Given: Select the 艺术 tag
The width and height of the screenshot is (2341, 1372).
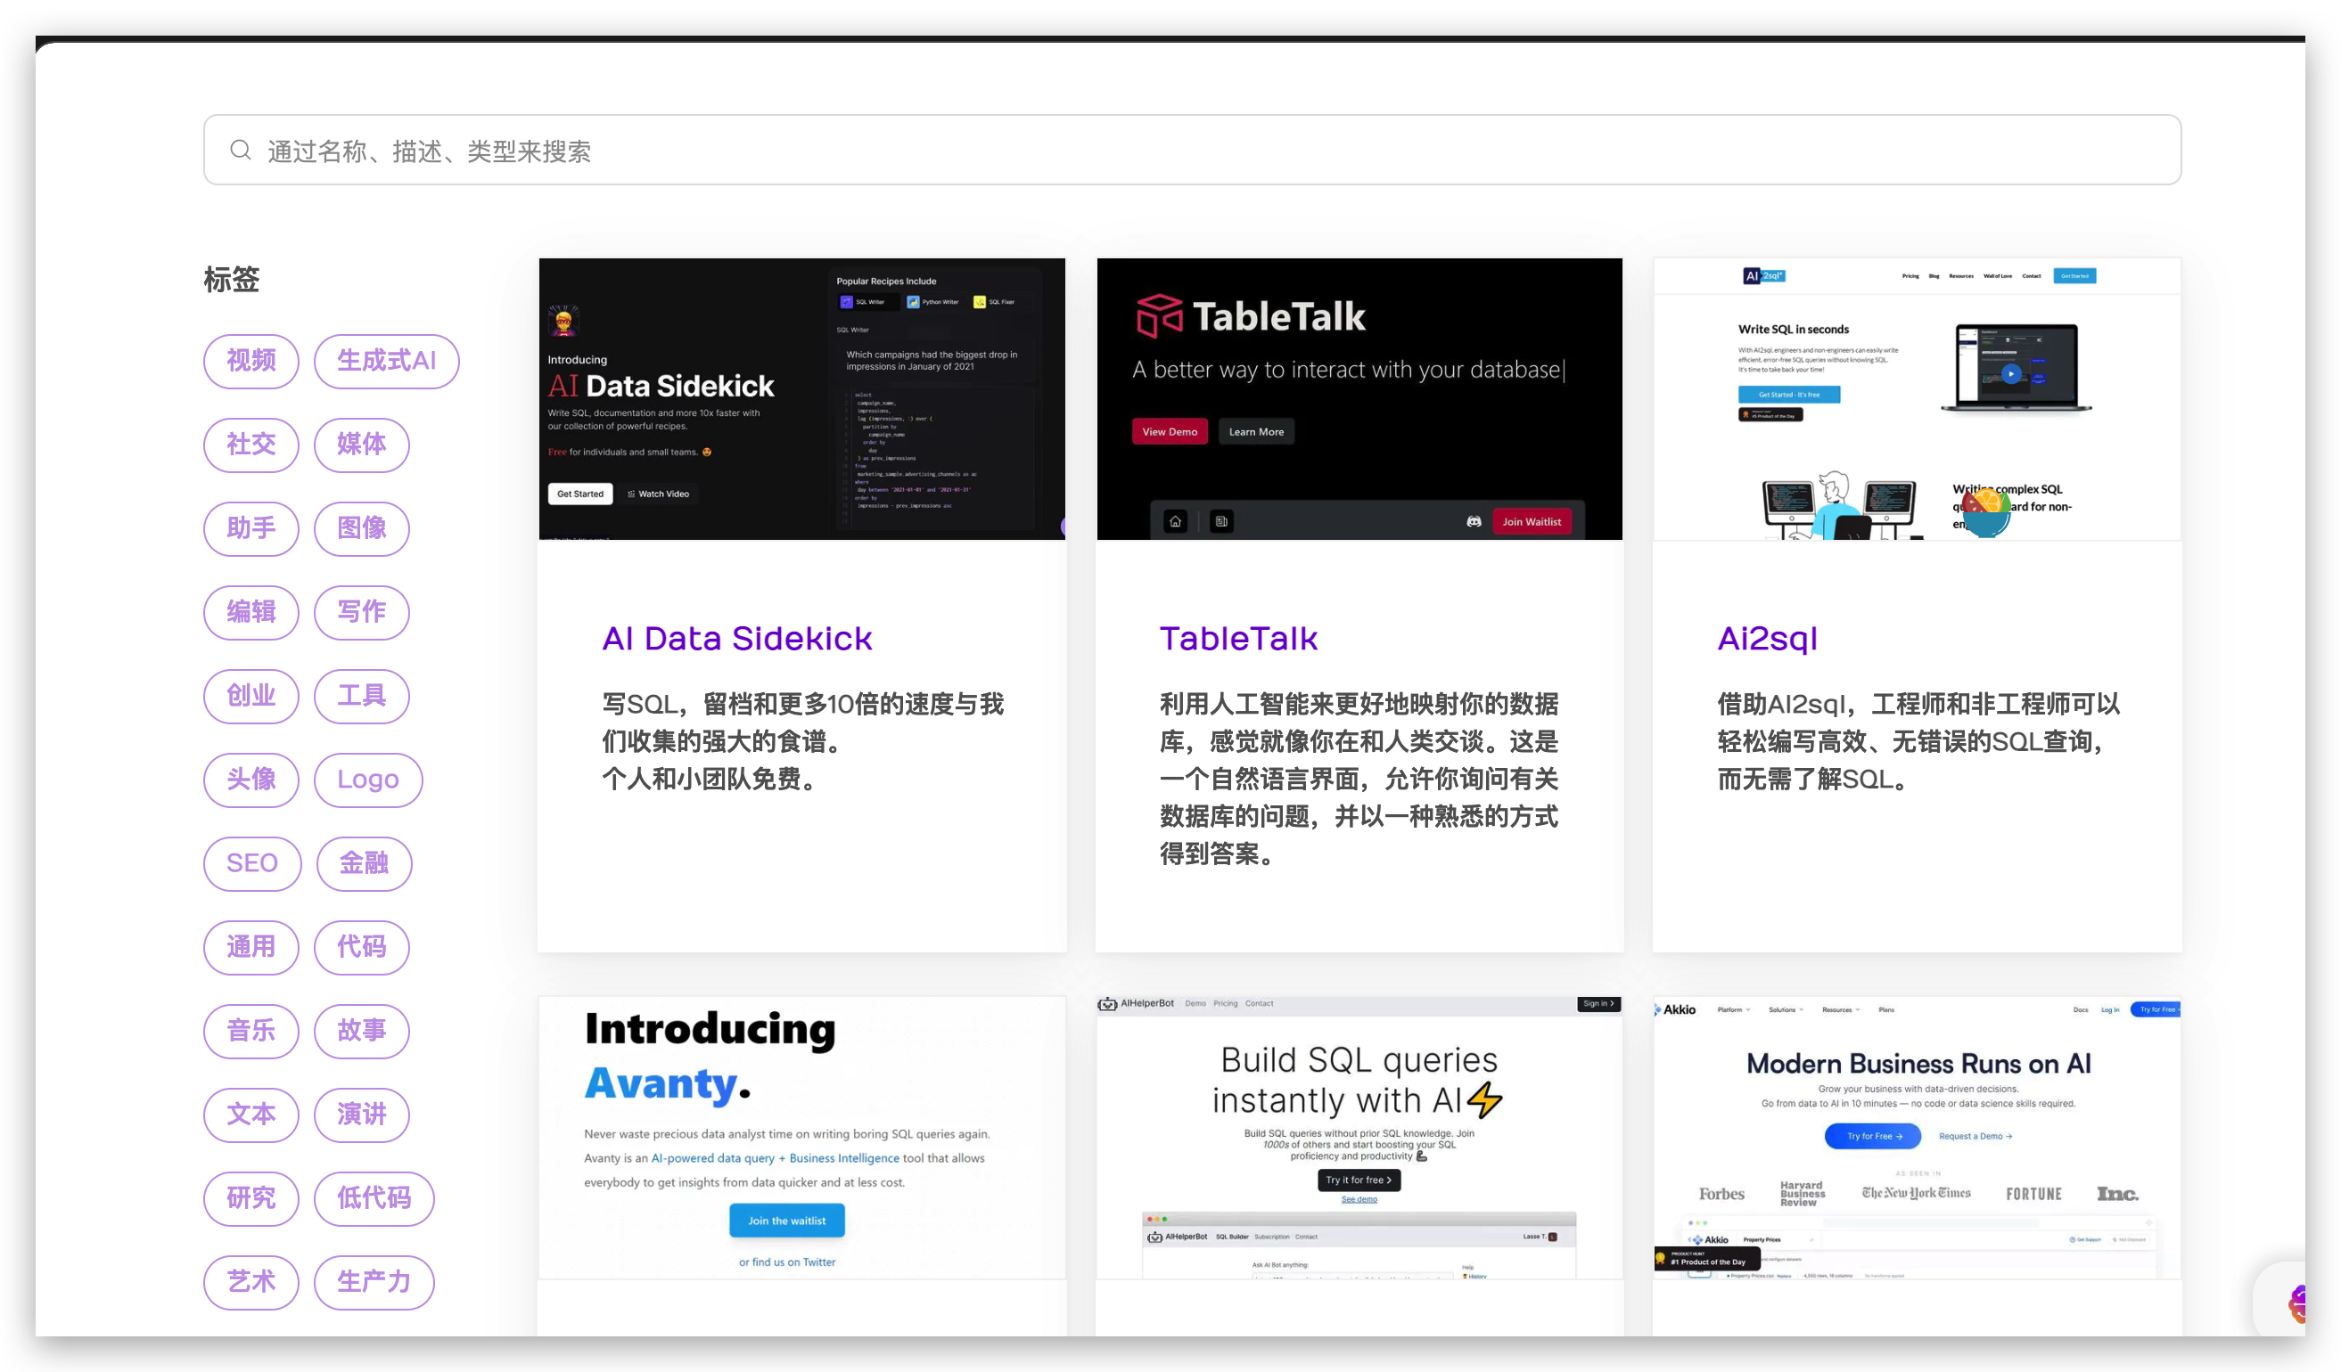Looking at the screenshot, I should point(251,1282).
